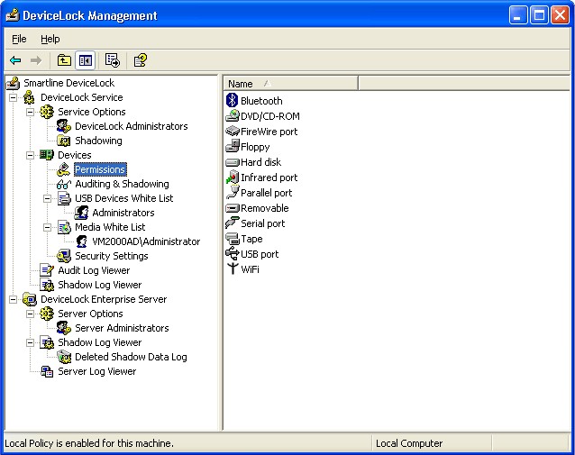The image size is (575, 455).
Task: Open the Help menu
Action: click(50, 39)
